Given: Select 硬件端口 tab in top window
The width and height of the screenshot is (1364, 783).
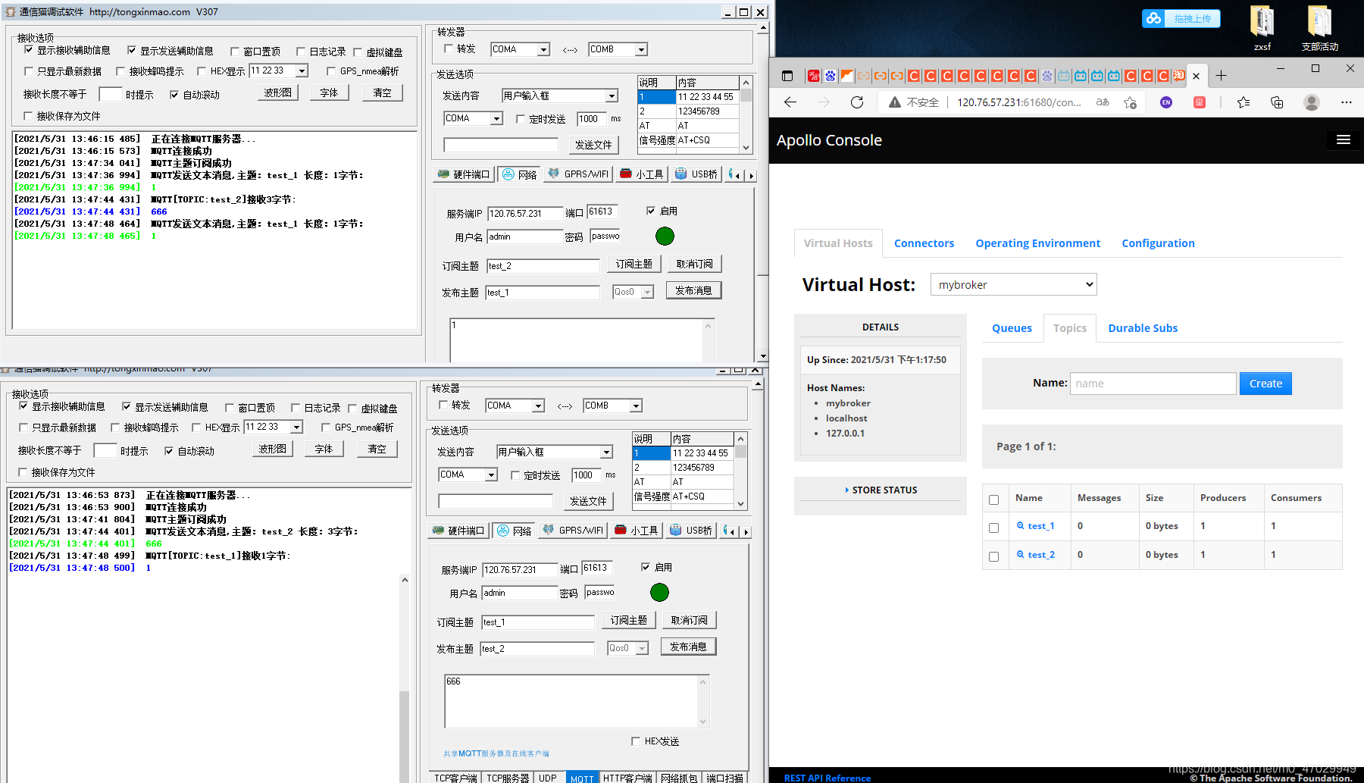Looking at the screenshot, I should coord(463,174).
